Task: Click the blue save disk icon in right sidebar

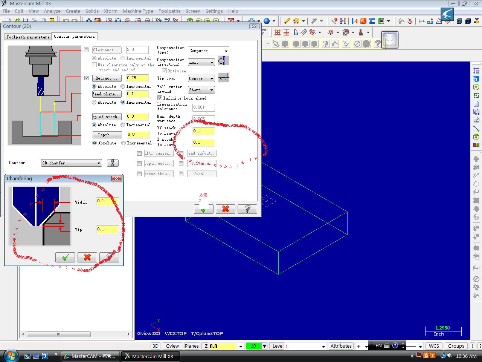Action: coord(476,112)
